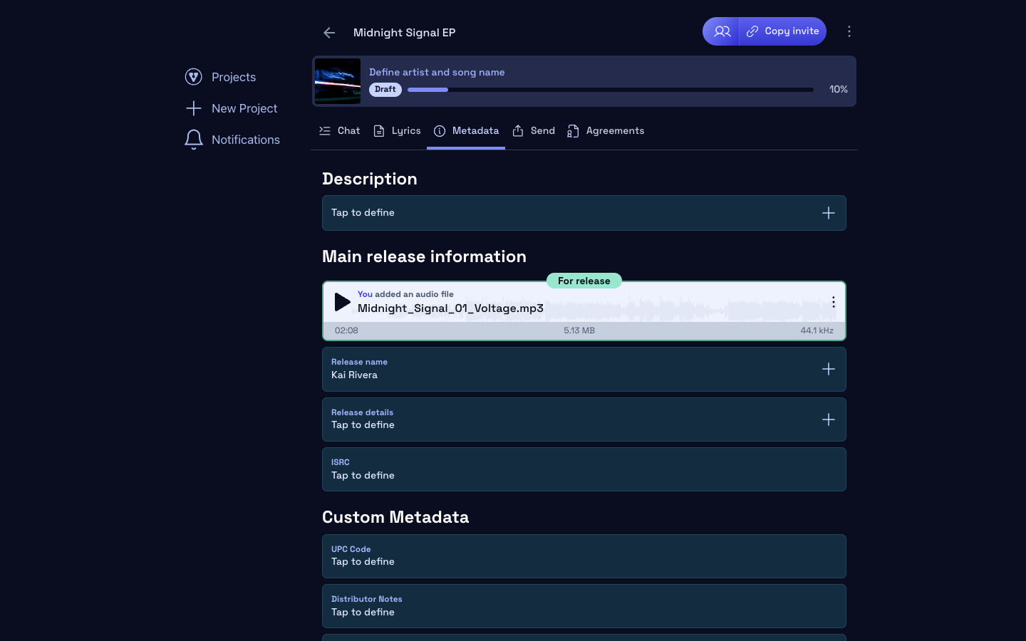
Task: Click the Draft status badge
Action: click(385, 90)
